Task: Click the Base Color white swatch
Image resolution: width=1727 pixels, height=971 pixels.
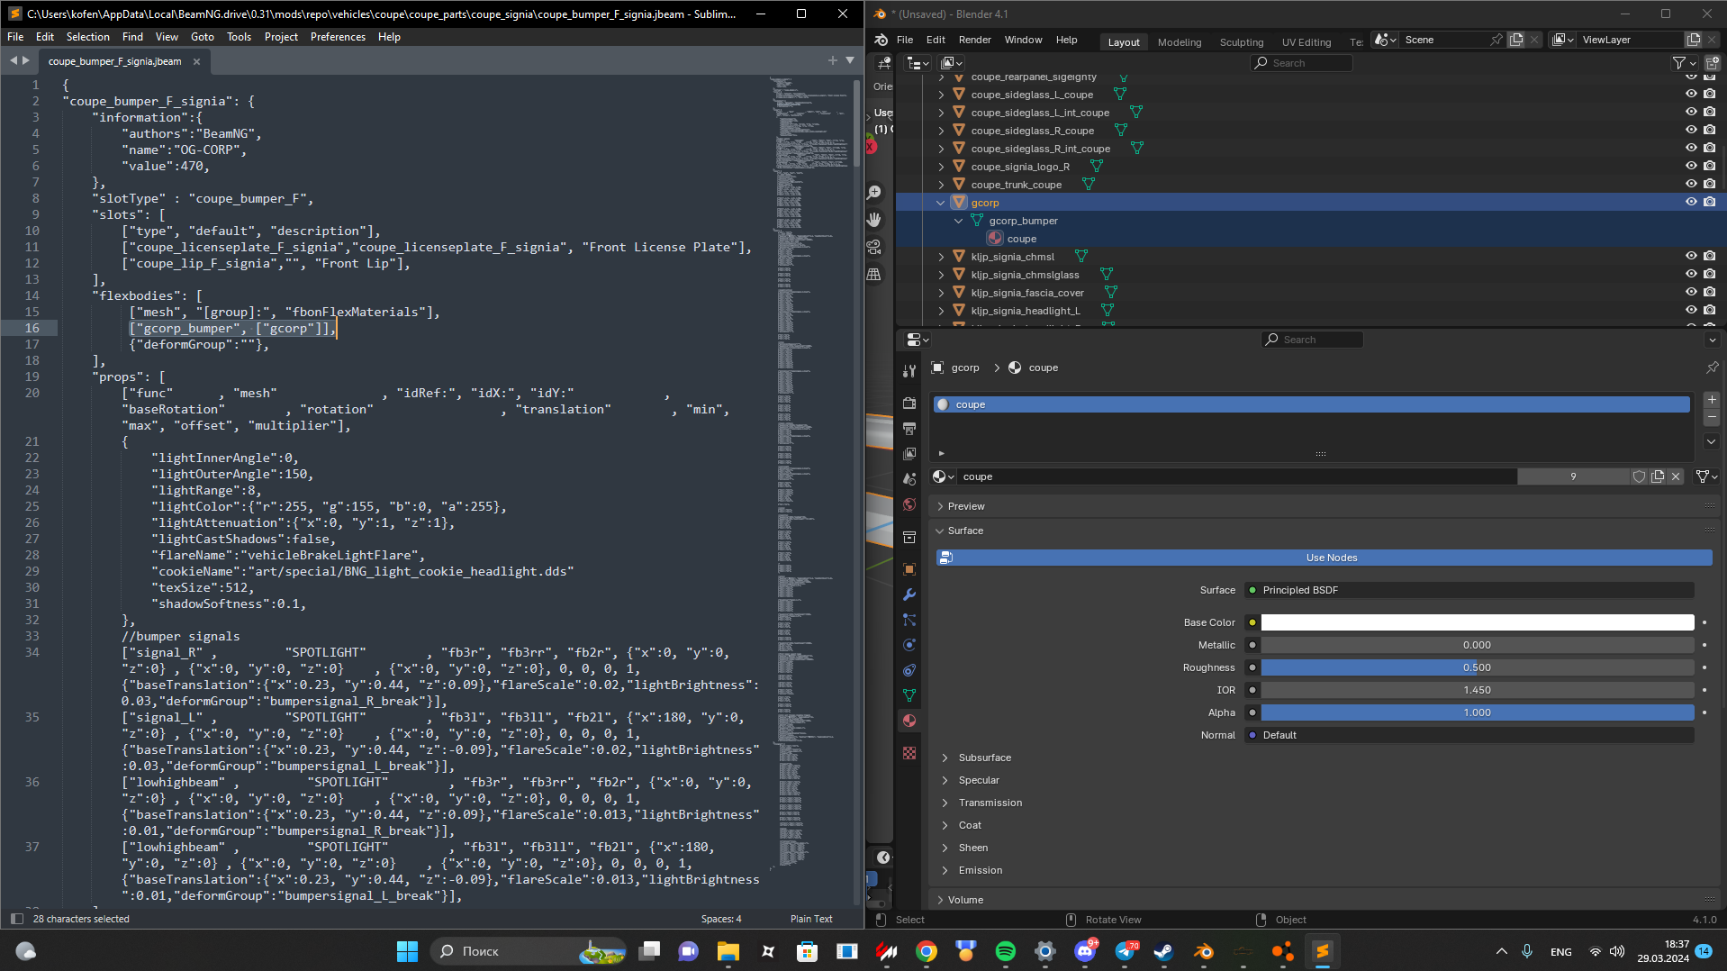Action: 1478,622
